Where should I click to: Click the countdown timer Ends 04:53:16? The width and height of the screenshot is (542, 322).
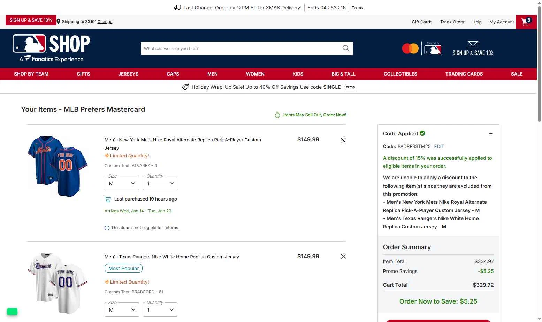pyautogui.click(x=327, y=8)
